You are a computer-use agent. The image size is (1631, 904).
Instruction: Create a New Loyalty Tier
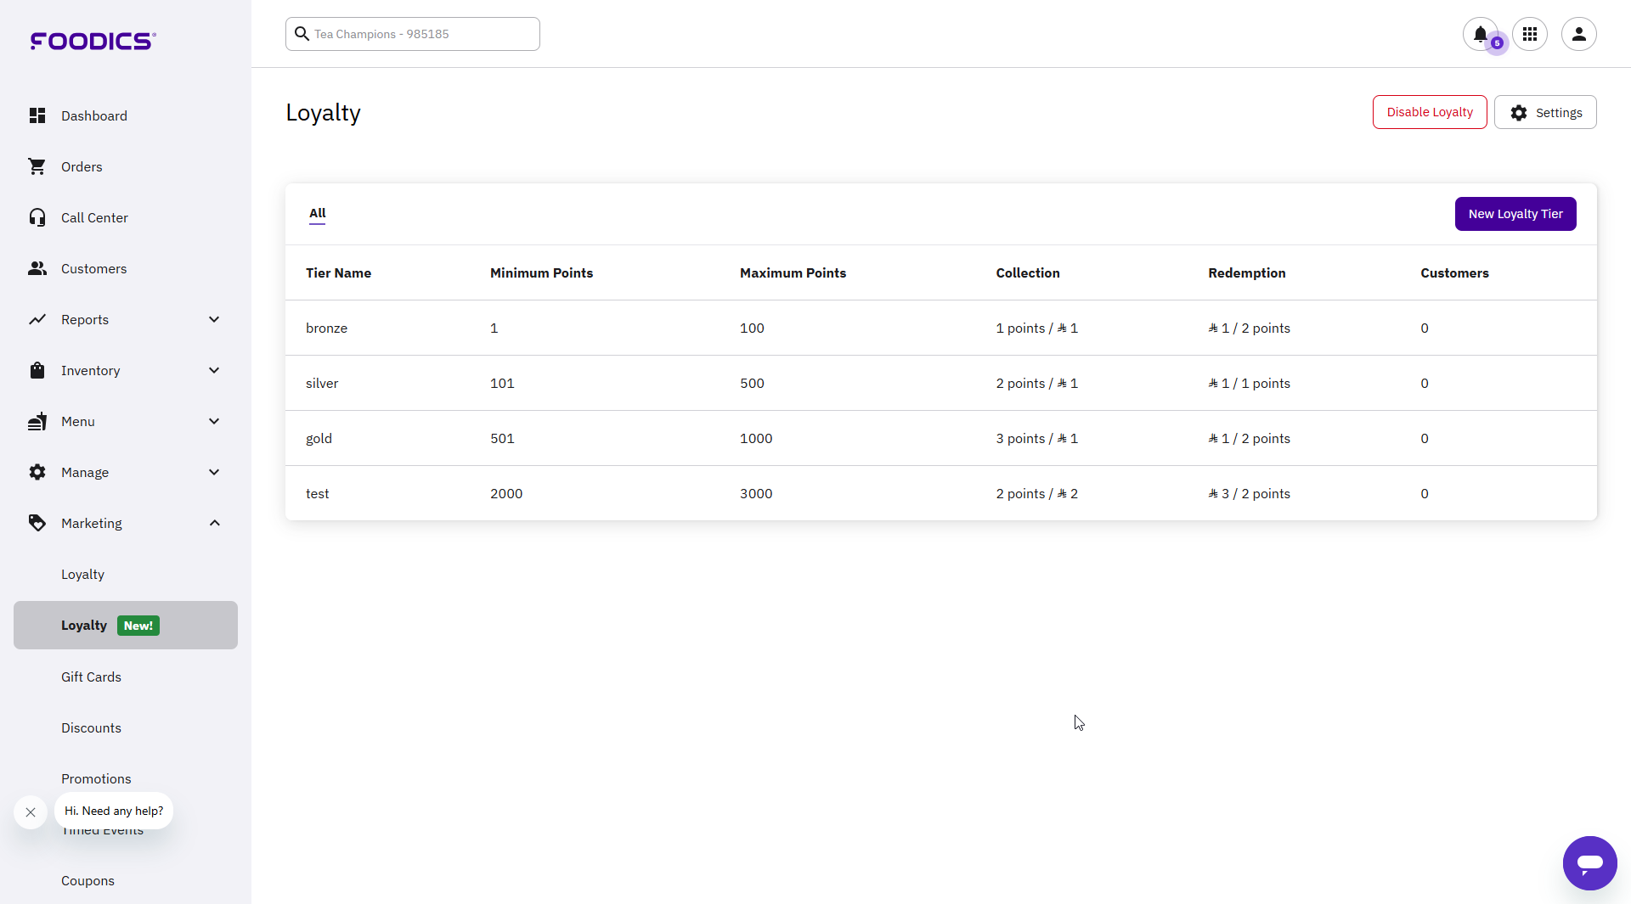1515,214
